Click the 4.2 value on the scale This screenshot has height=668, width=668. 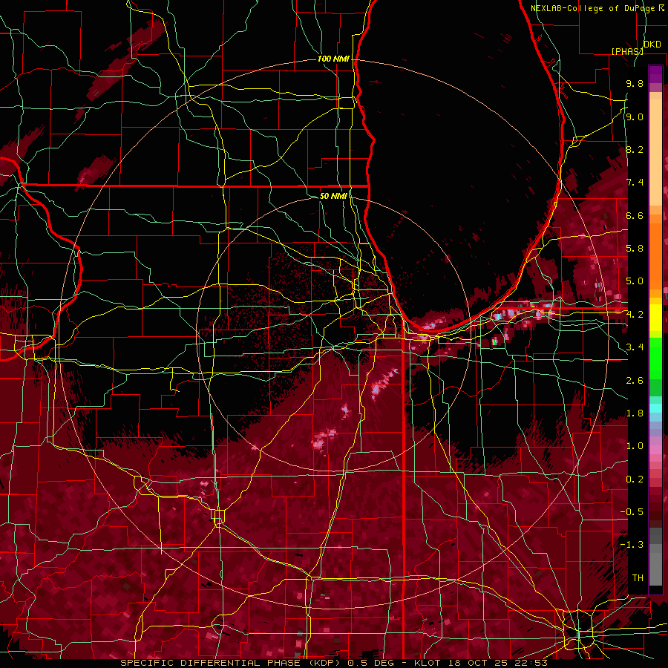(x=635, y=315)
